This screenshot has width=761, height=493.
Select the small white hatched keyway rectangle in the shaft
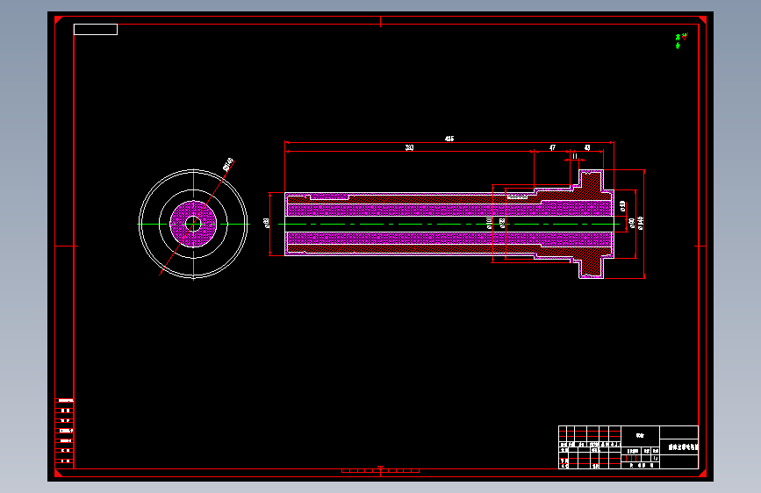517,196
